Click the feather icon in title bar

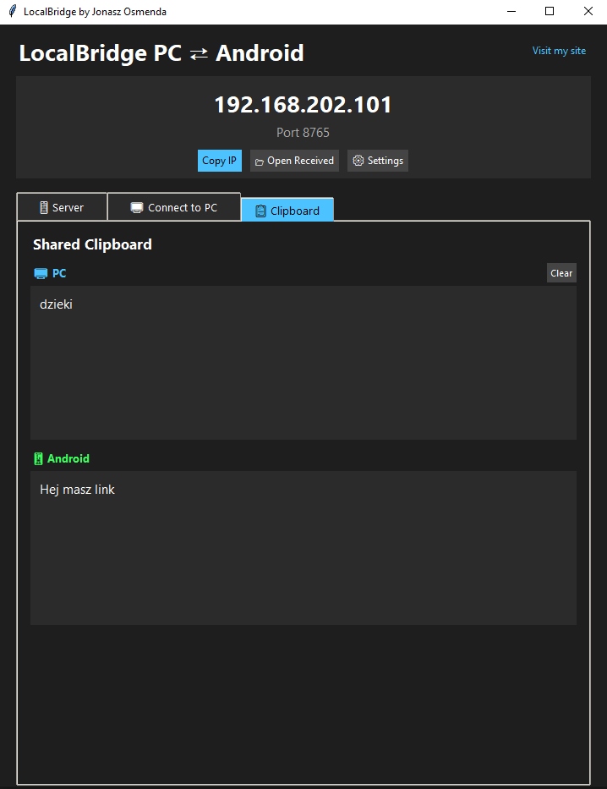(x=13, y=11)
